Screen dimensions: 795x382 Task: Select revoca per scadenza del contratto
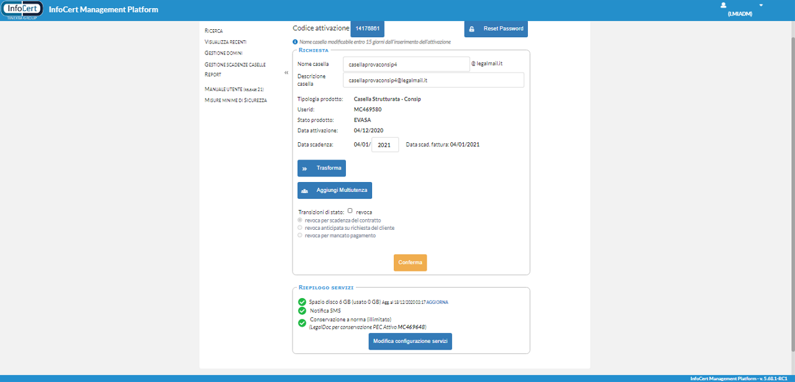301,220
